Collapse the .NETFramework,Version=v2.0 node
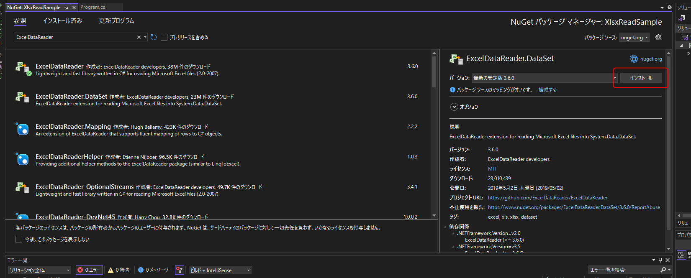 point(453,233)
